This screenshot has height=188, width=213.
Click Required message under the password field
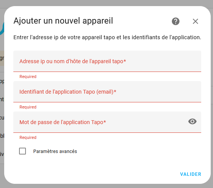(28, 137)
